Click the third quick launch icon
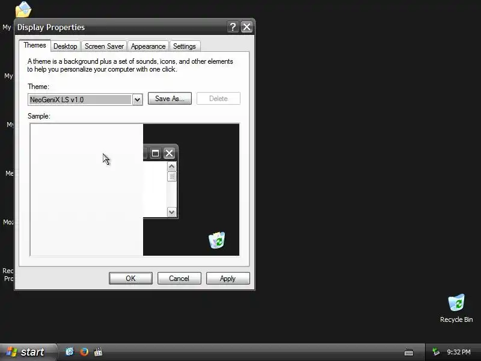 (x=98, y=352)
